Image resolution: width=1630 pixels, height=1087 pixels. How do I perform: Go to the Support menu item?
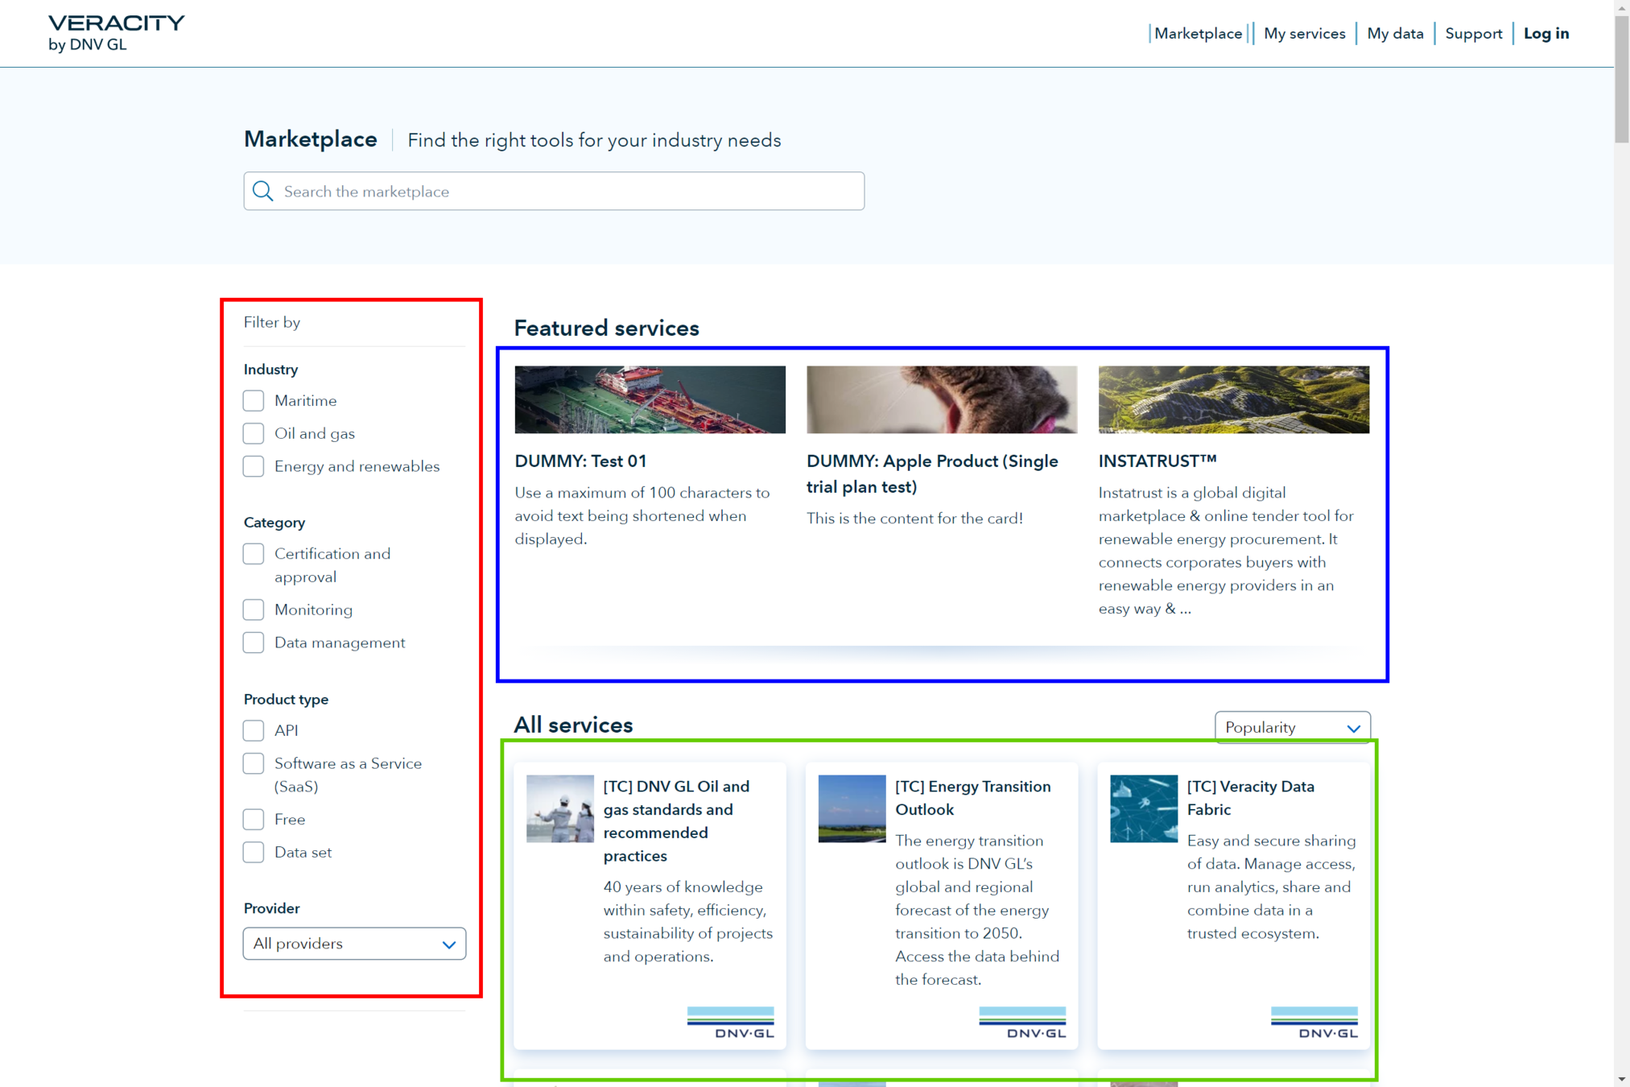1473,33
